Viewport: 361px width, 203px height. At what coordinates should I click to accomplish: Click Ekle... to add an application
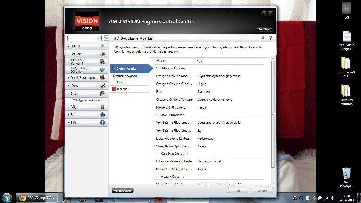129,82
